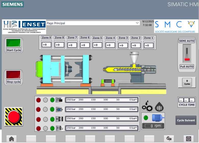Image resolution: width=199 pixels, height=143 pixels.
Task: Click the Cycle Suivant button
Action: click(x=186, y=120)
